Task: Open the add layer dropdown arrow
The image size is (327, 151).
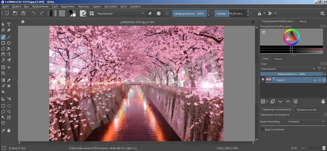Action: pyautogui.click(x=267, y=101)
